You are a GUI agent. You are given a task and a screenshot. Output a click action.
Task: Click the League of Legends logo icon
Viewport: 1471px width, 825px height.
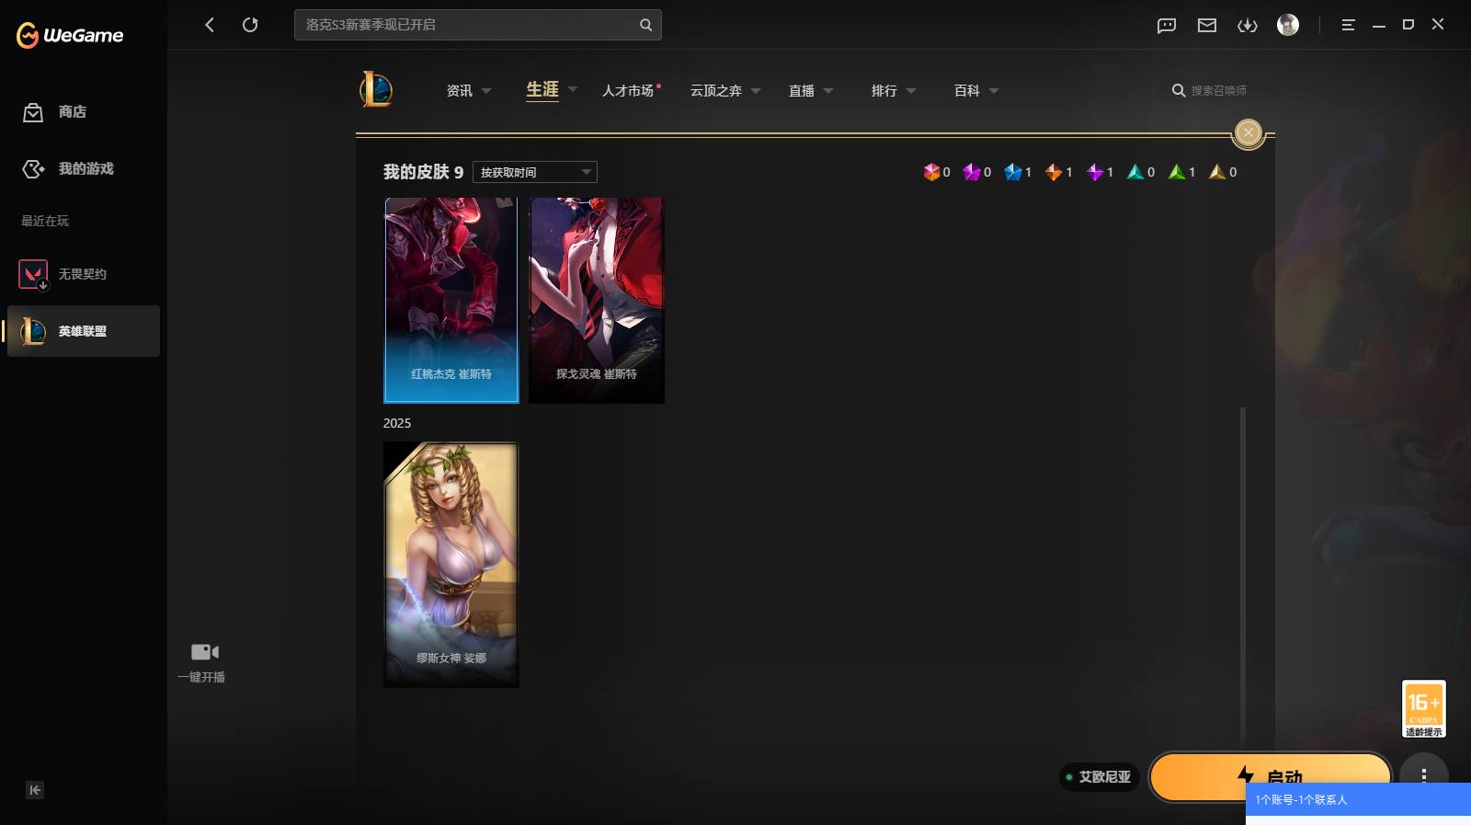point(376,90)
